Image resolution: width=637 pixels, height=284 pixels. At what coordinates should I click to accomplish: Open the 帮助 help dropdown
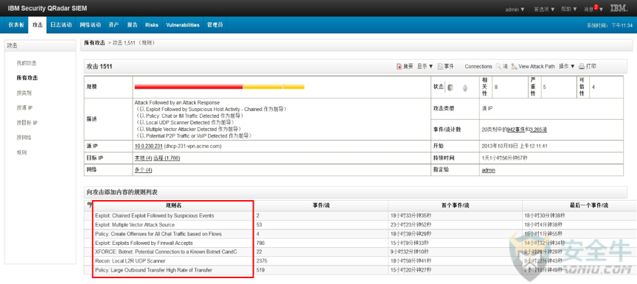[568, 9]
